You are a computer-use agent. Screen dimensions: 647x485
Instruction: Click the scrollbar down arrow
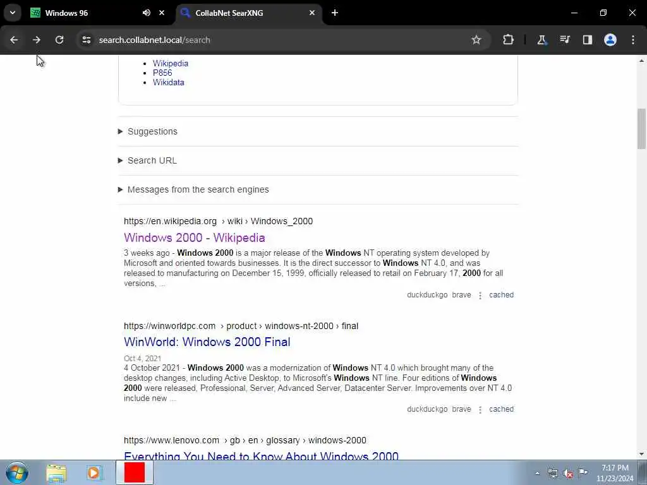pyautogui.click(x=641, y=455)
